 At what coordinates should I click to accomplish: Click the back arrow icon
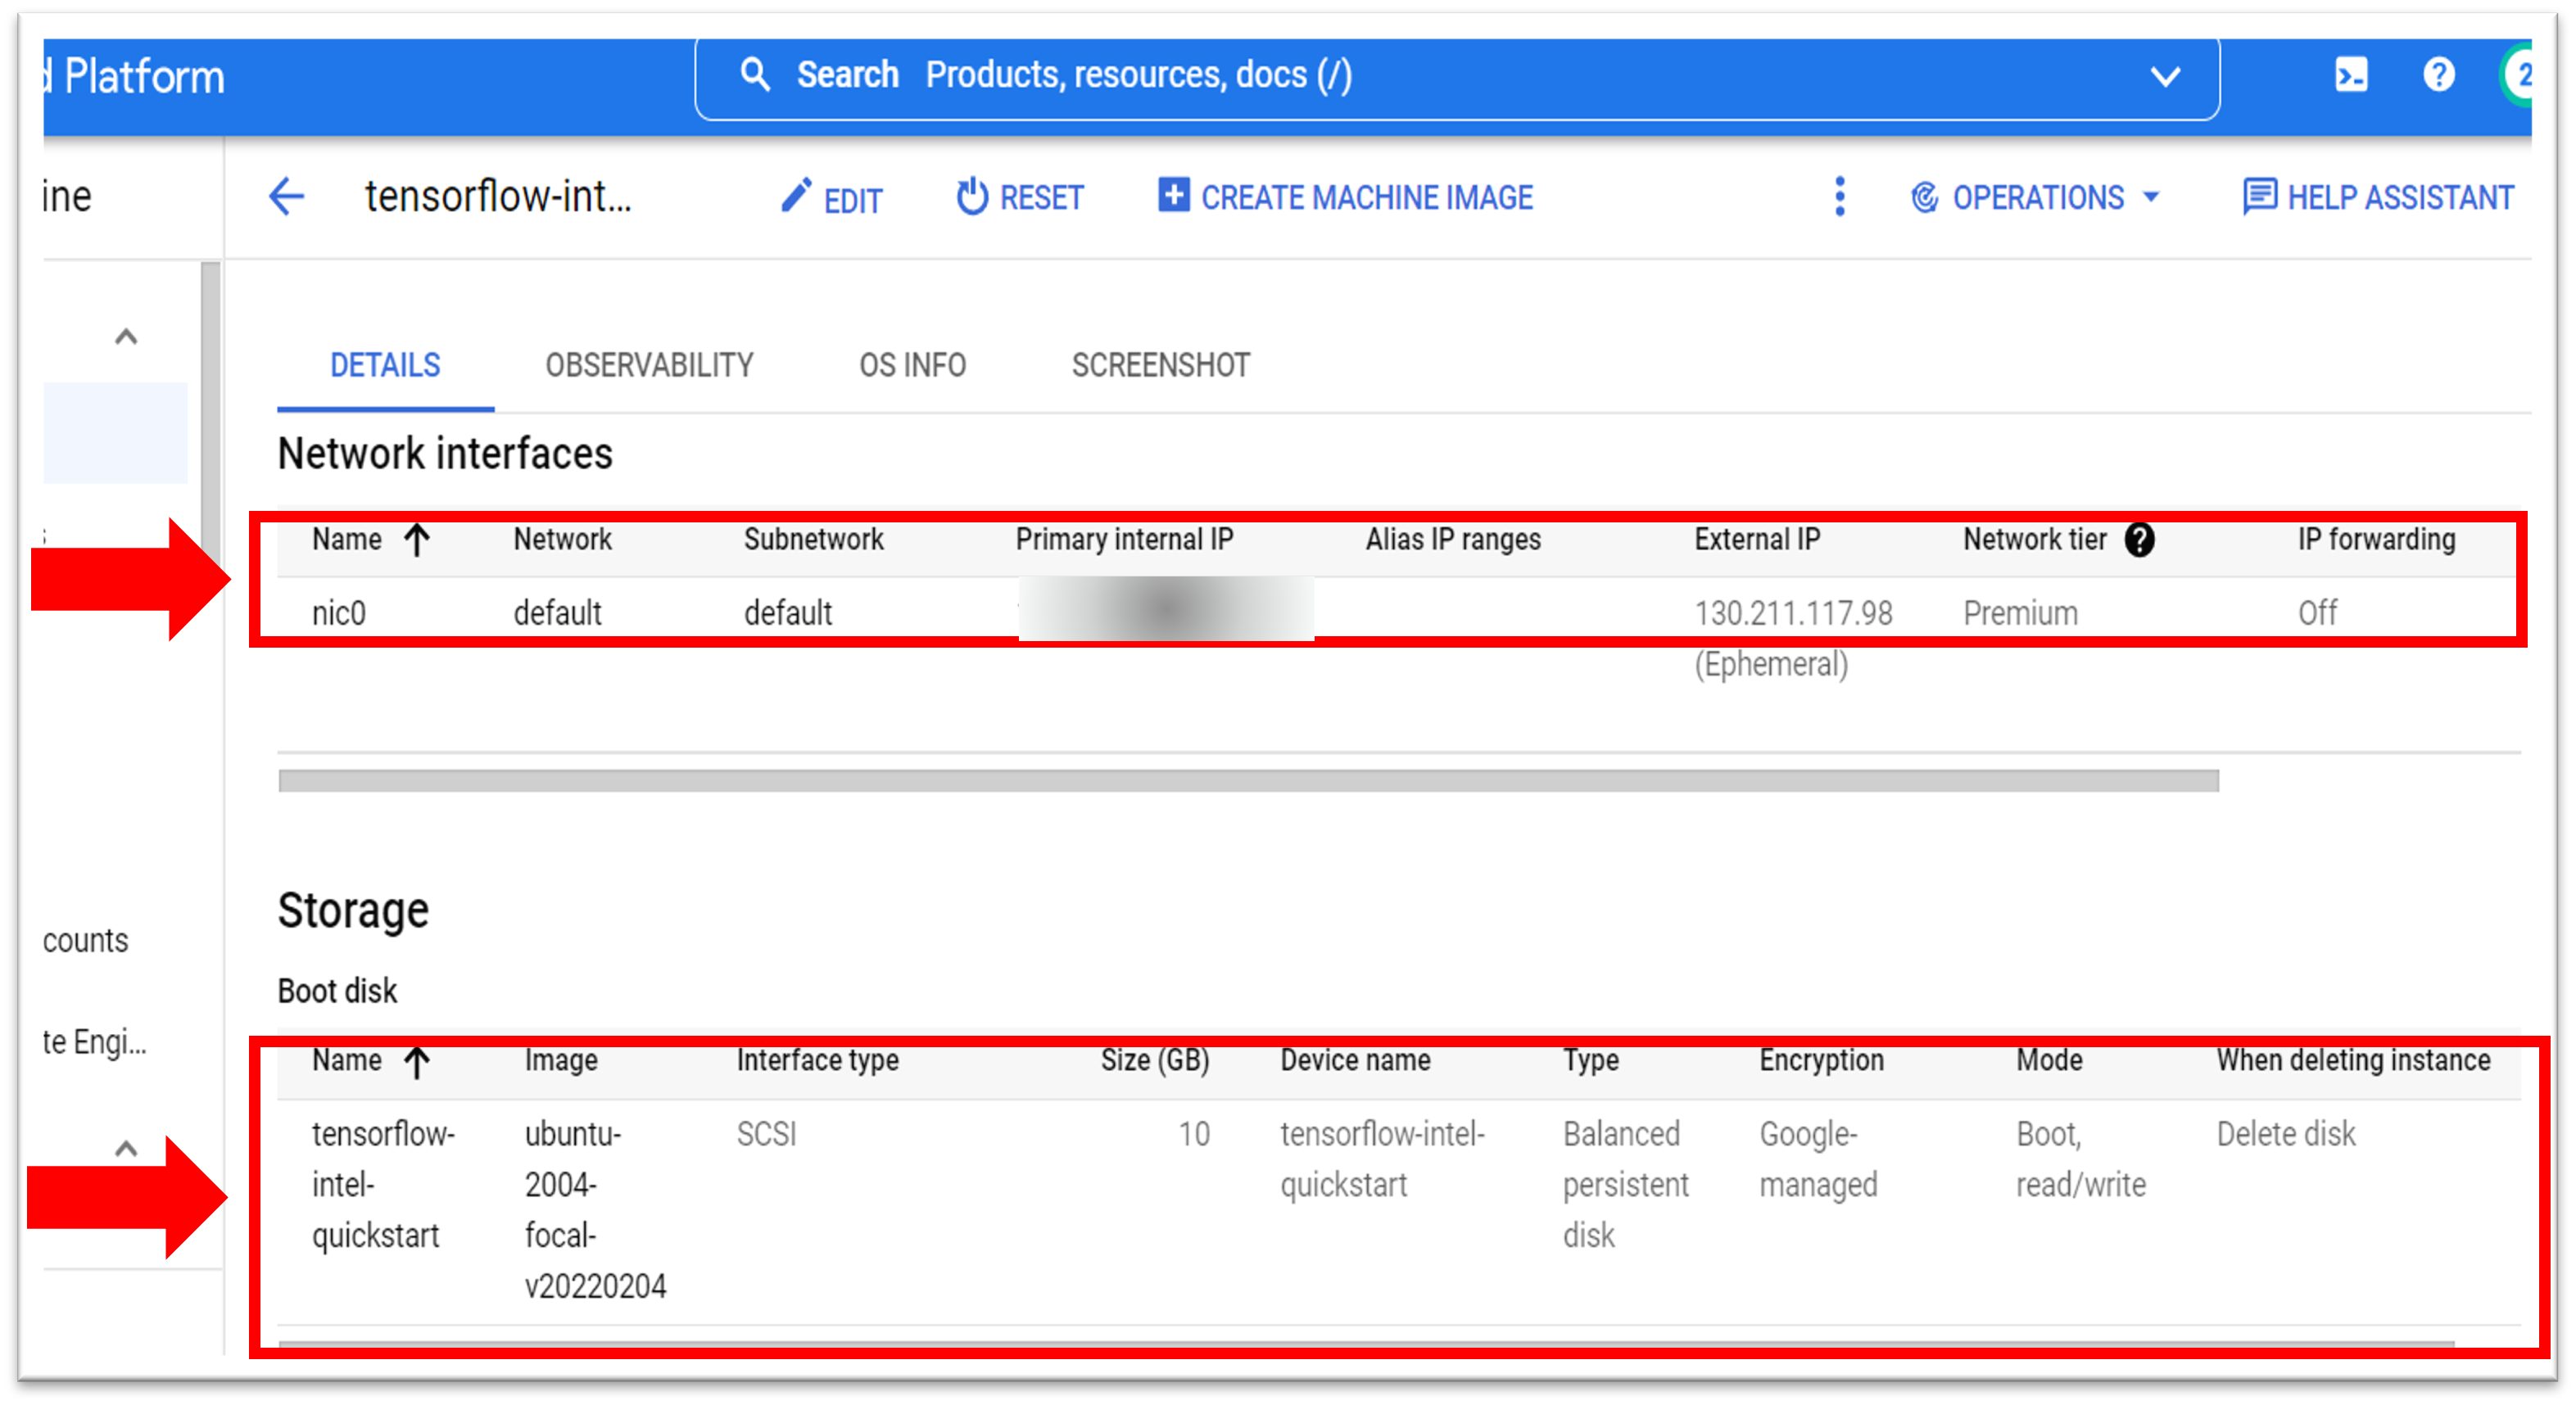point(286,196)
